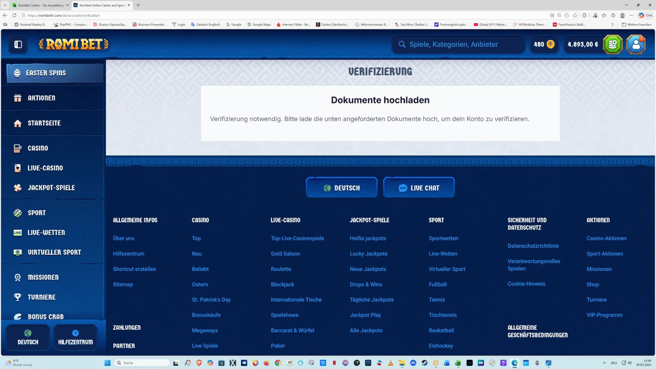Click the 480 coins balance badge
The width and height of the screenshot is (656, 369).
pos(544,44)
